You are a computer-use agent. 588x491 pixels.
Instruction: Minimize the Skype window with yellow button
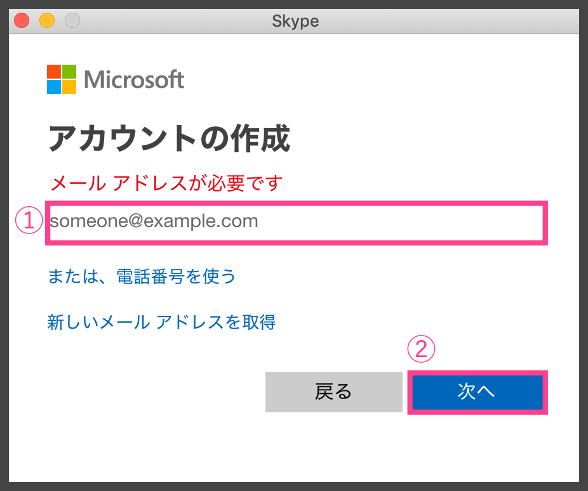click(47, 20)
